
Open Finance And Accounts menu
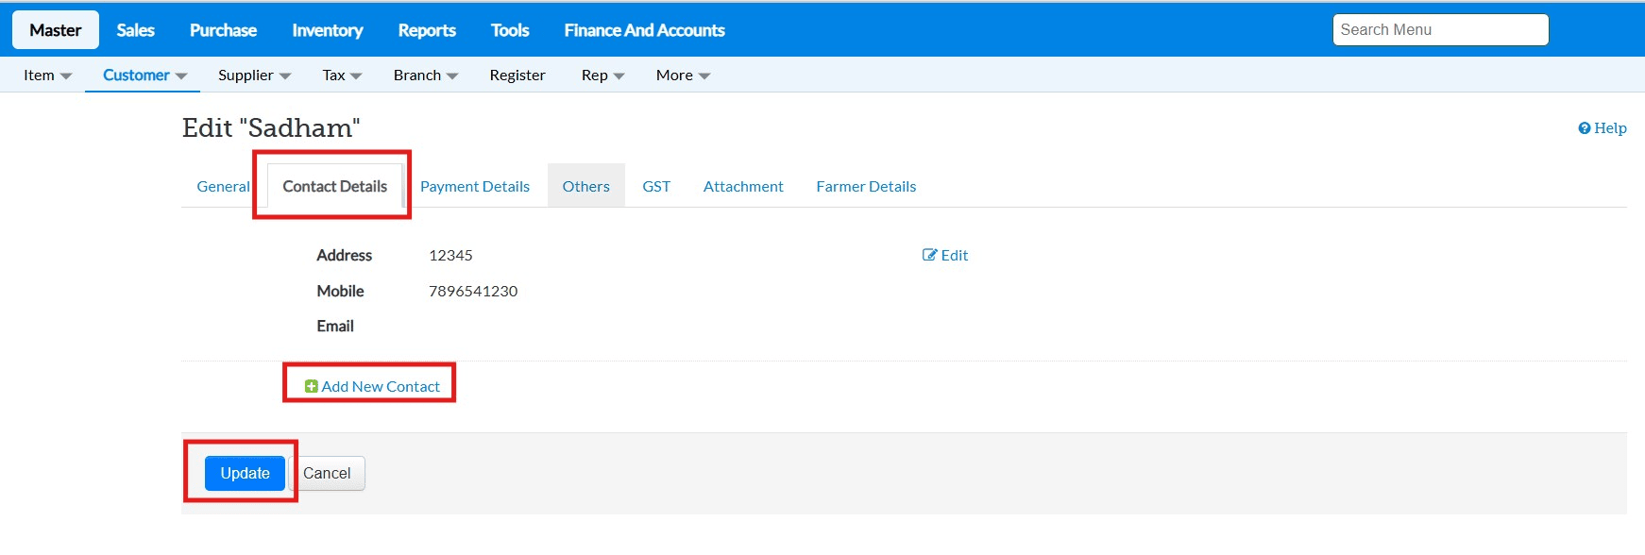pos(644,30)
